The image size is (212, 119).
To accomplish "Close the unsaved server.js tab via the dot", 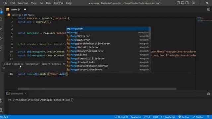I will [25, 9].
